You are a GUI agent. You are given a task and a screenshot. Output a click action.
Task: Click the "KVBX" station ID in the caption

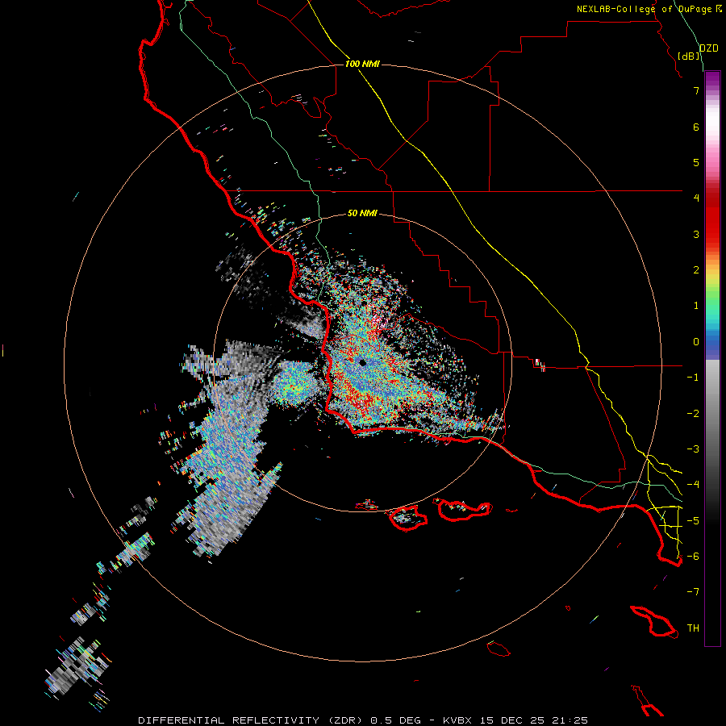[x=458, y=720]
